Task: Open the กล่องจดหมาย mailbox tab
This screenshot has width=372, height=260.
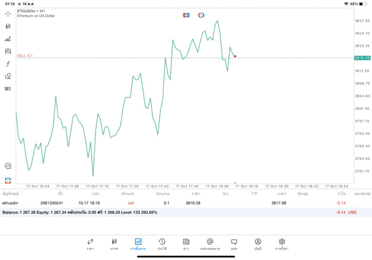Action: coord(210,244)
